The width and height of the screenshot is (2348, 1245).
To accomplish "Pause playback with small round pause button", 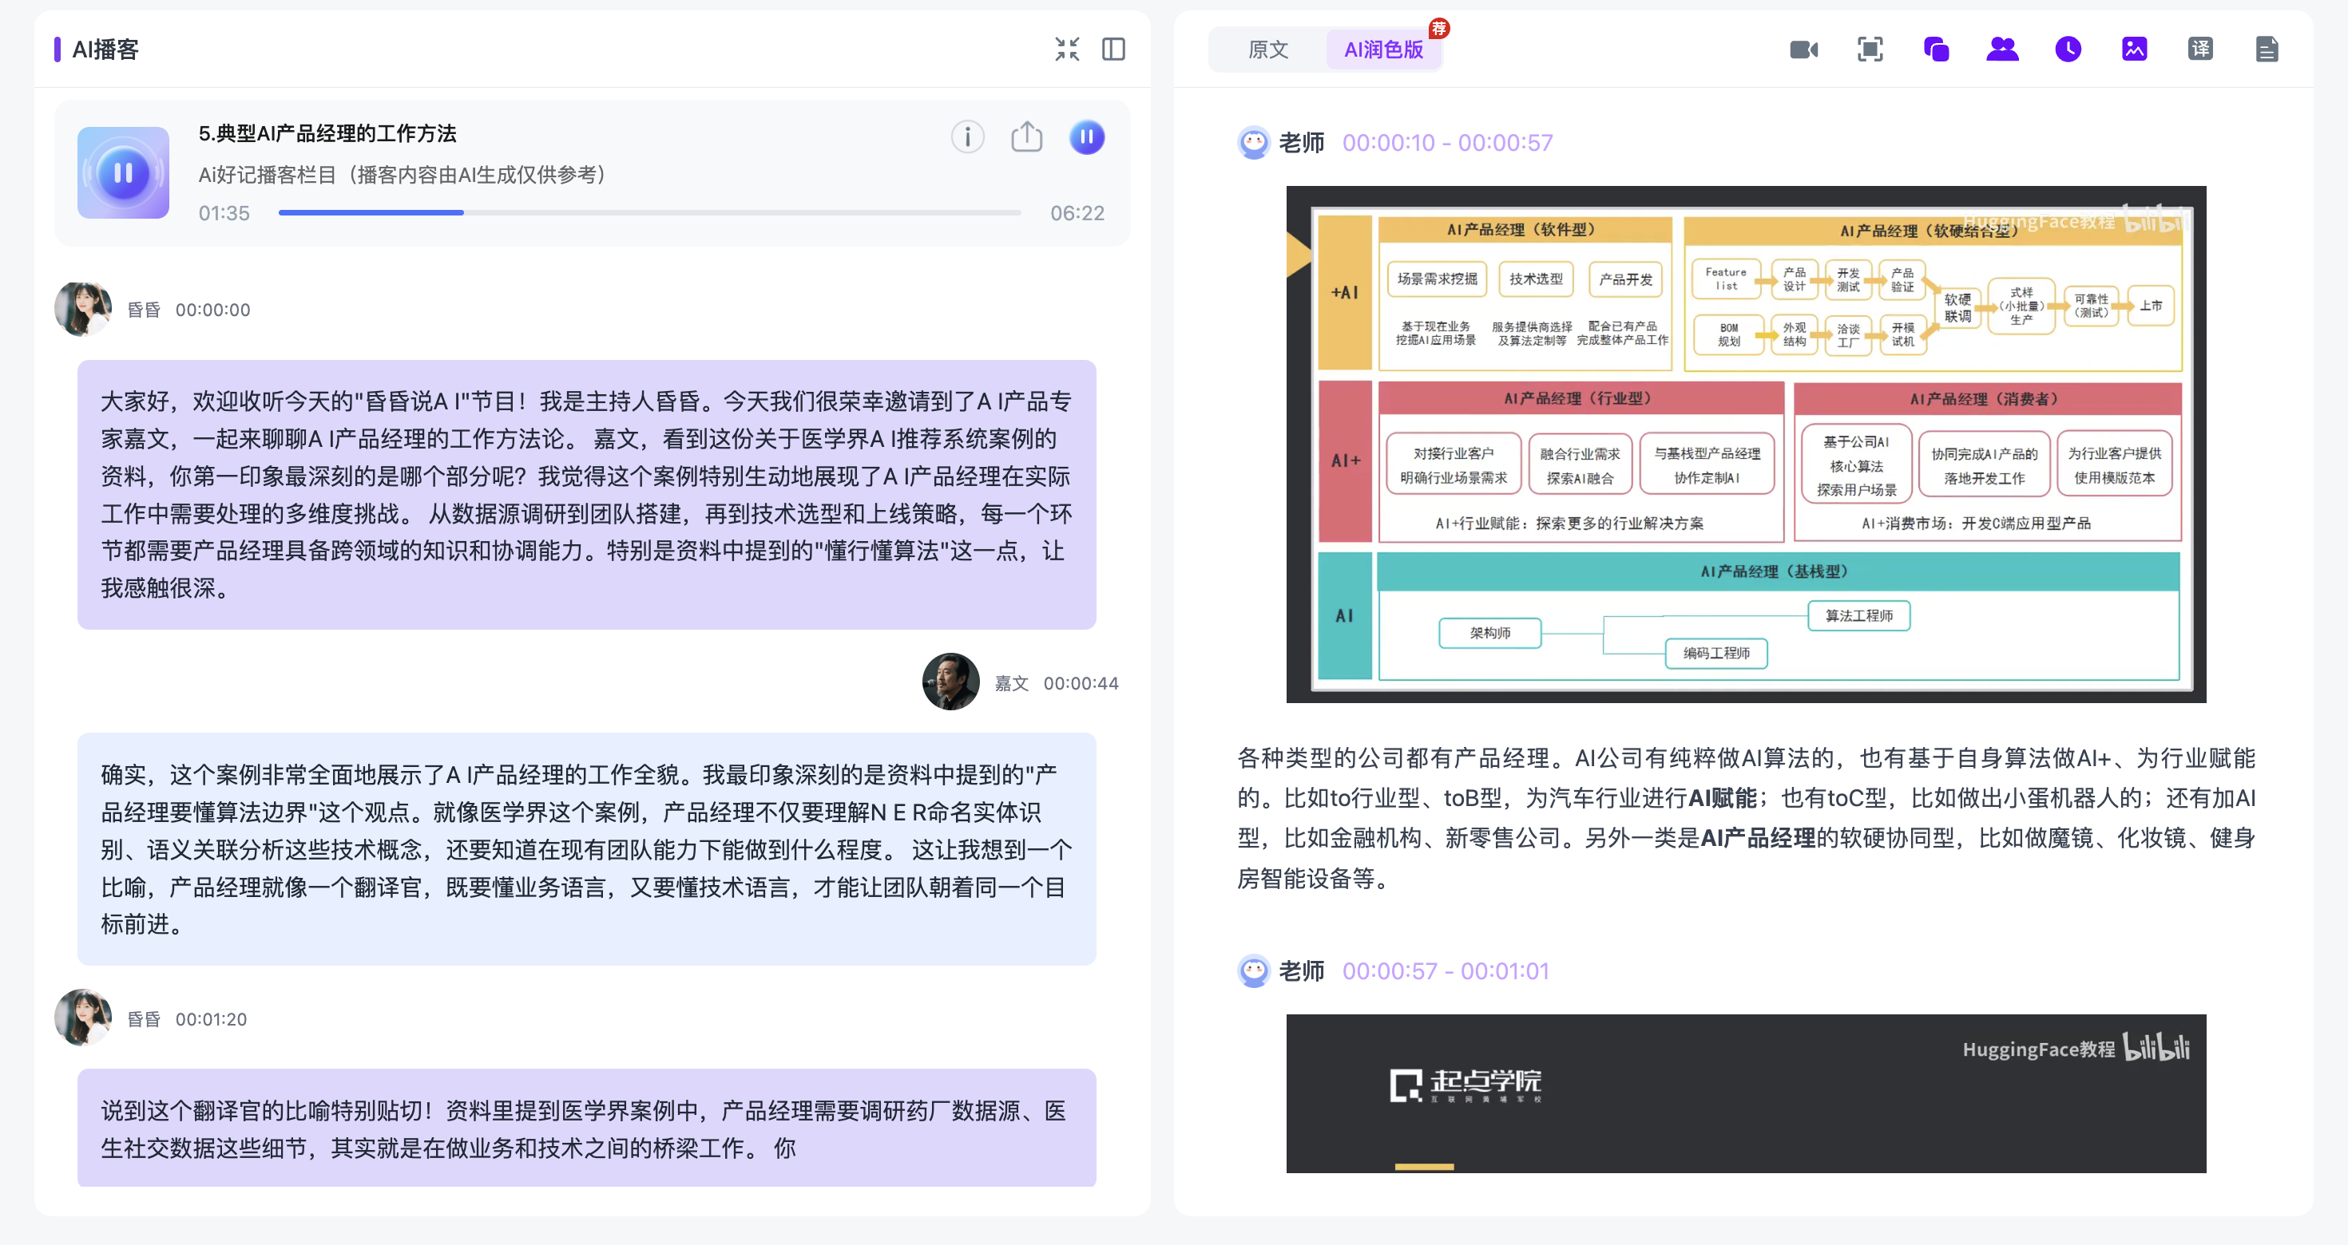I will tap(1086, 137).
